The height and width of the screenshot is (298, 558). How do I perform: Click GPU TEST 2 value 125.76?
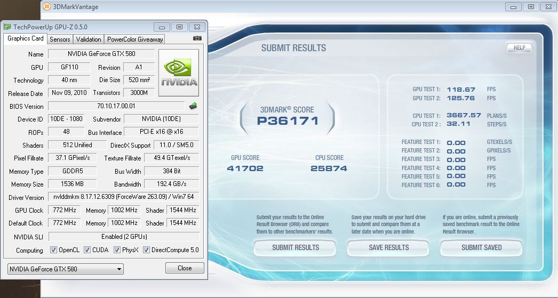[461, 98]
